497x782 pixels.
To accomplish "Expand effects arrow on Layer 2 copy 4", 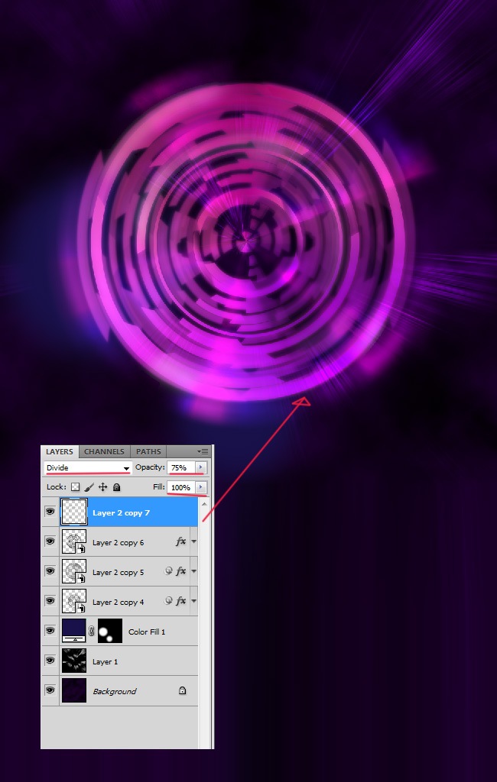I will (193, 601).
